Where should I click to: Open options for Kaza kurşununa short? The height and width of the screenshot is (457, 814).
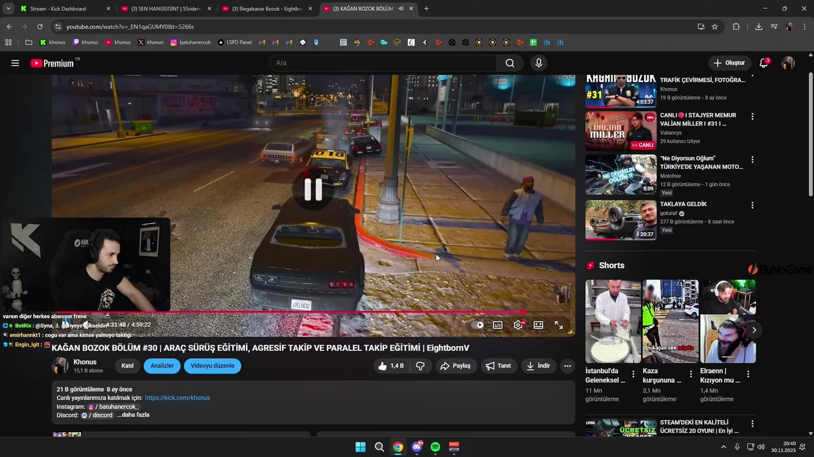pos(691,374)
